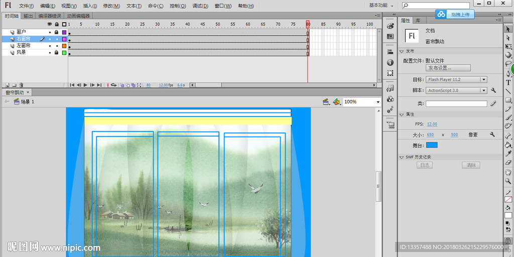Toggle loop playback in timeline
The image size is (514, 257).
[x=114, y=85]
